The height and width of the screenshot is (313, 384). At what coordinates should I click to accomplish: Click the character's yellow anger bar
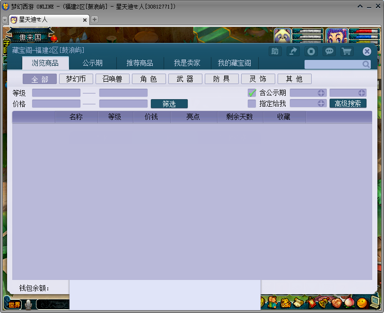pyautogui.click(x=364, y=42)
